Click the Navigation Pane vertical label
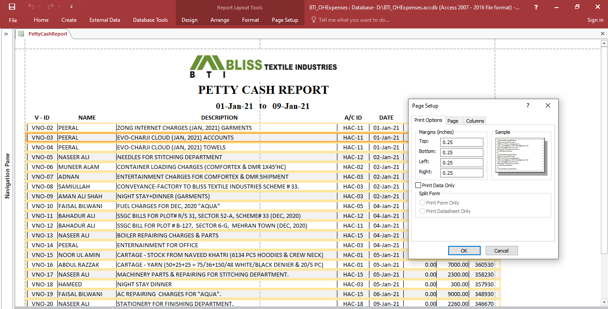 (8, 176)
